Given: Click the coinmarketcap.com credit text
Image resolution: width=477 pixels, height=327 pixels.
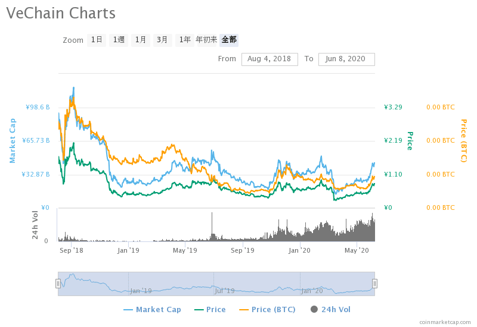Looking at the screenshot, I should (x=445, y=322).
